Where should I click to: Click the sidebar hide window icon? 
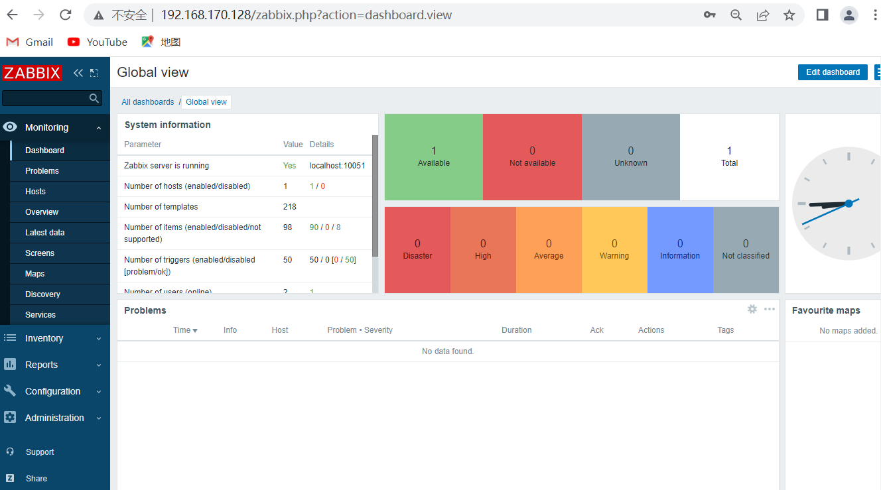(94, 73)
